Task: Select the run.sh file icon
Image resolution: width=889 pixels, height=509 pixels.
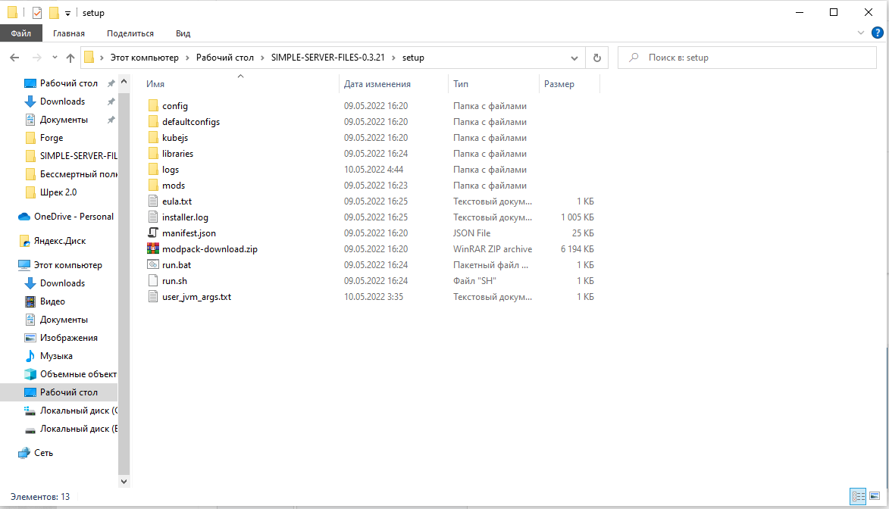Action: point(153,280)
